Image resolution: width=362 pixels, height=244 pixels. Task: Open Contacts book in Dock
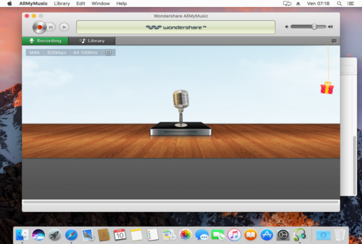click(104, 235)
